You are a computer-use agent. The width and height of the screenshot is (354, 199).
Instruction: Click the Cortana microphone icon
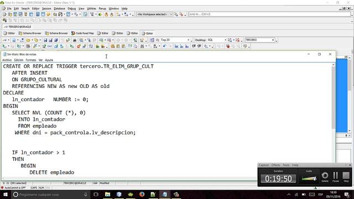[86, 195]
